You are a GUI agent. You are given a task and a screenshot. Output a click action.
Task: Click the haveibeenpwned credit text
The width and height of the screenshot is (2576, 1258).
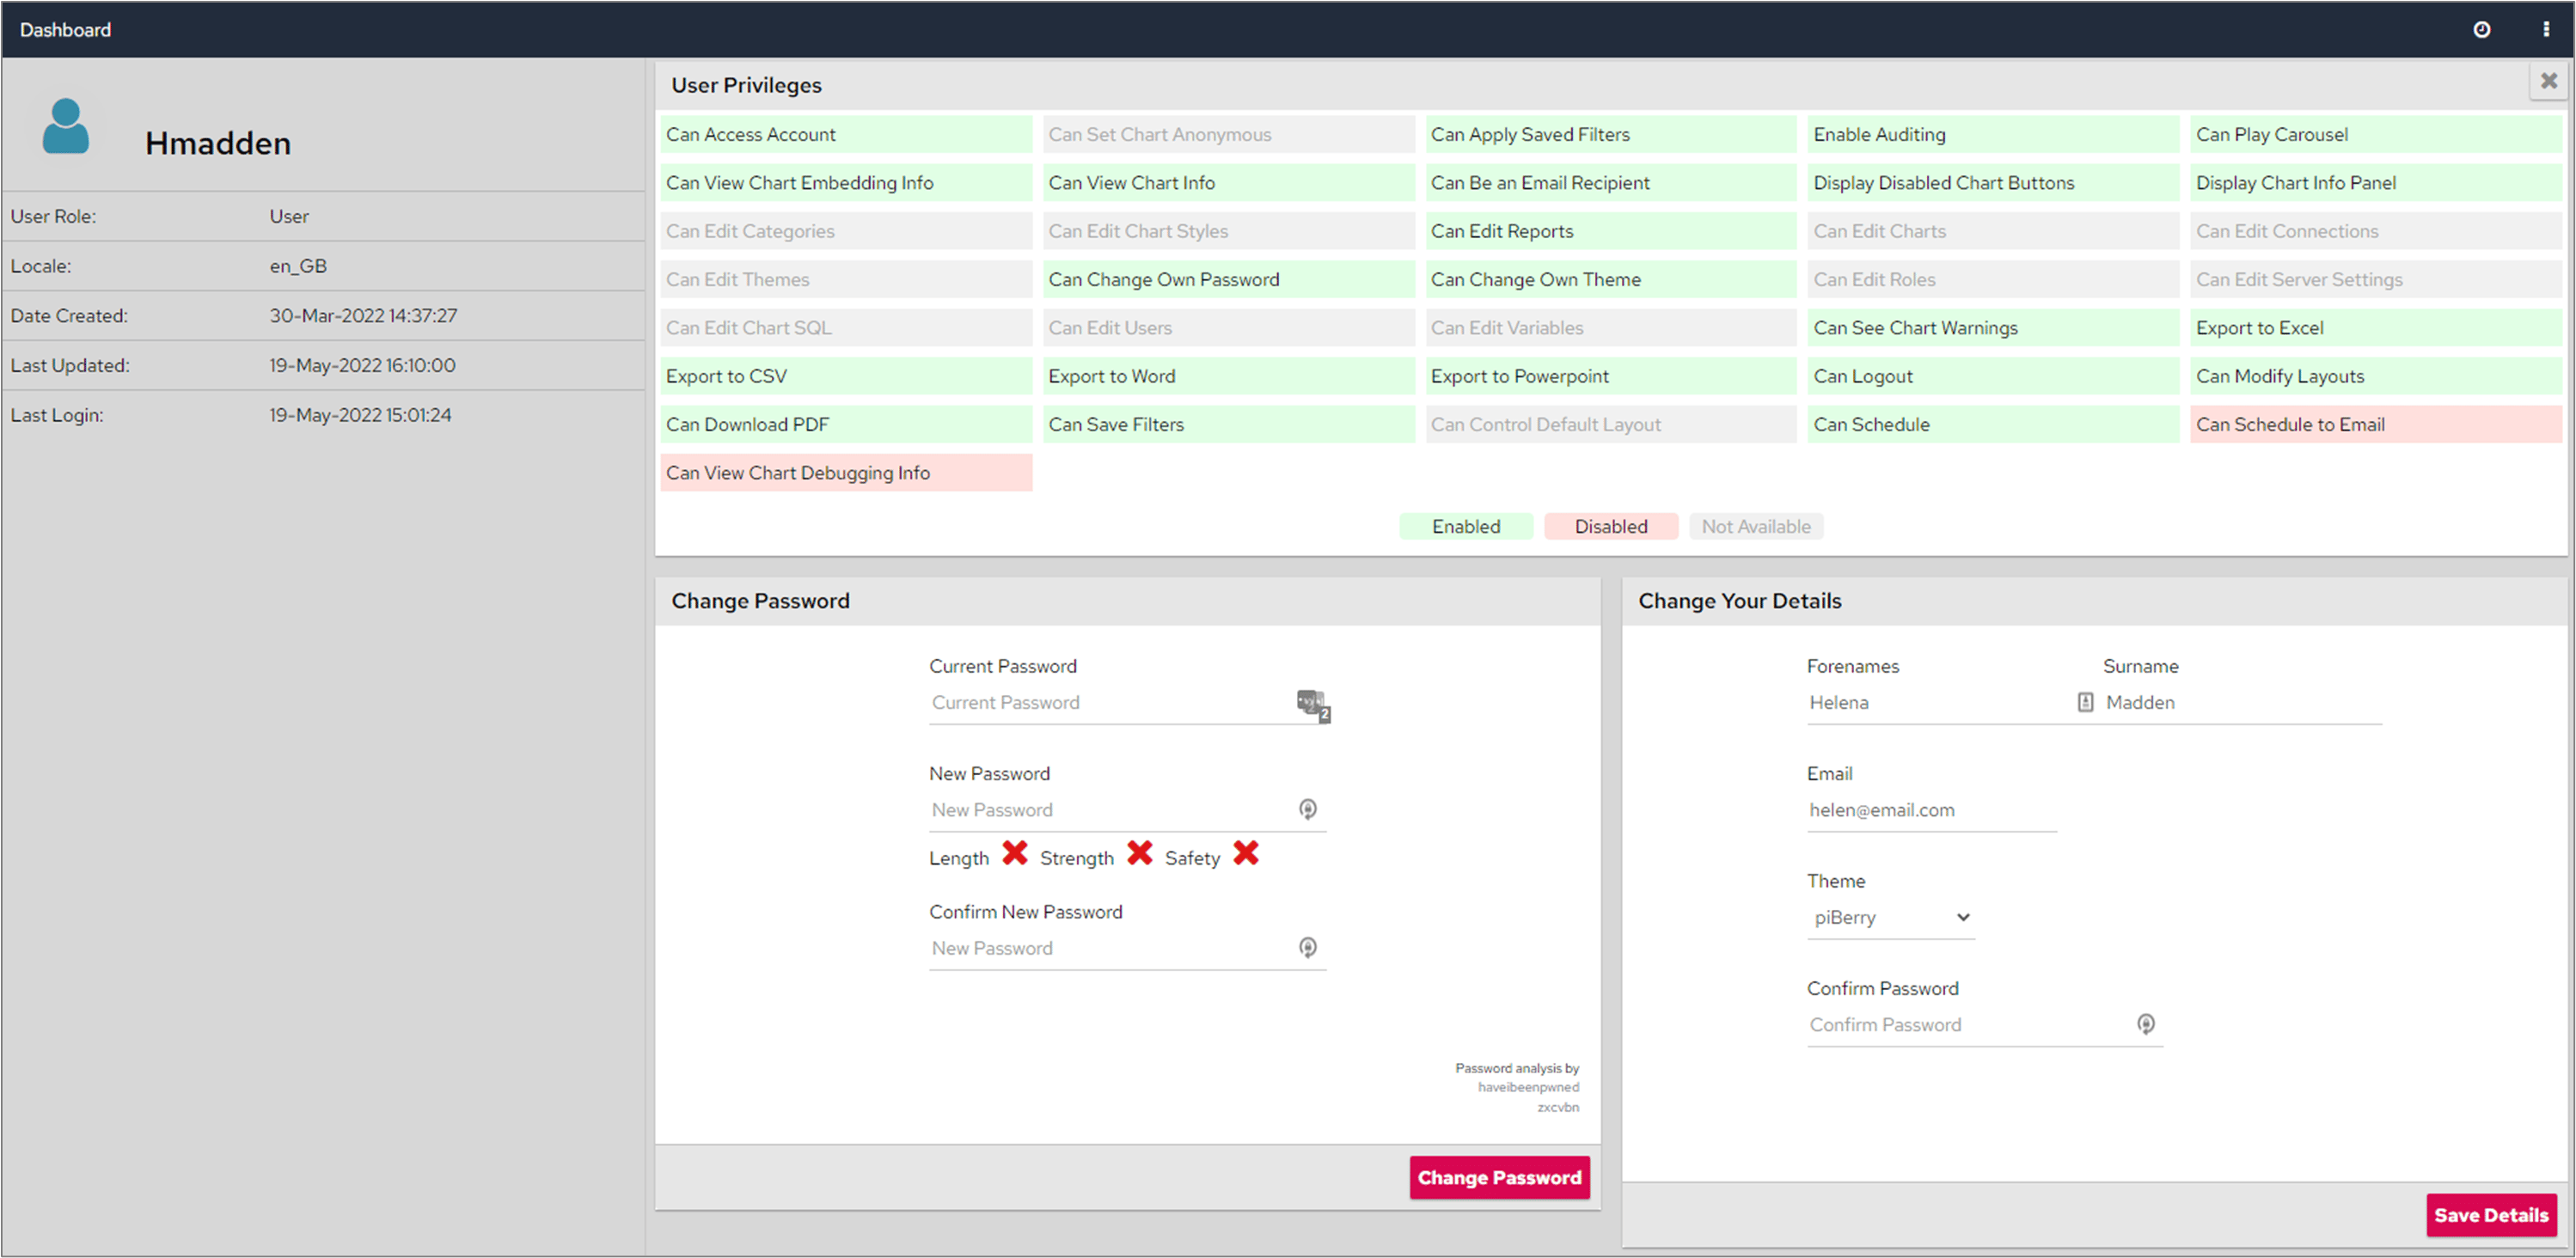pyautogui.click(x=1528, y=1087)
